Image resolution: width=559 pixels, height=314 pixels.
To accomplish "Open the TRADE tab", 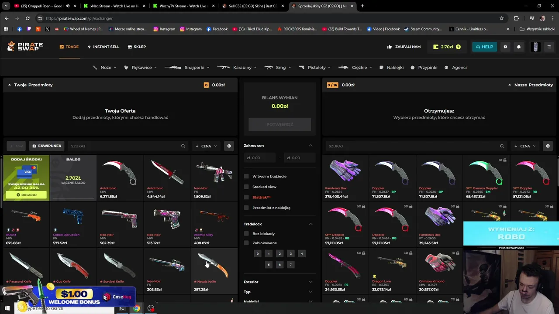I will pos(69,47).
